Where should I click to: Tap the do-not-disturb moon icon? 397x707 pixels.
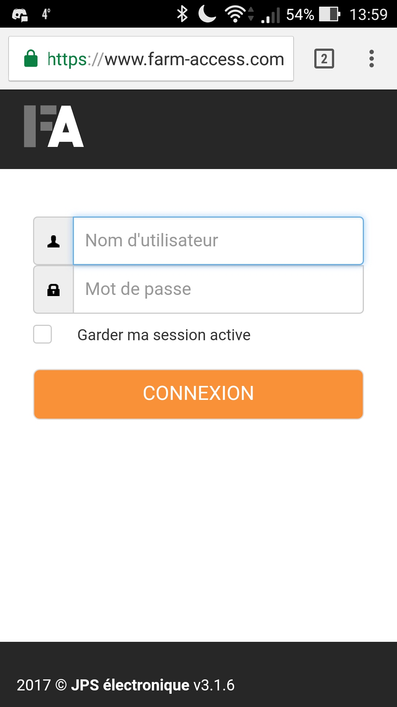tap(207, 14)
